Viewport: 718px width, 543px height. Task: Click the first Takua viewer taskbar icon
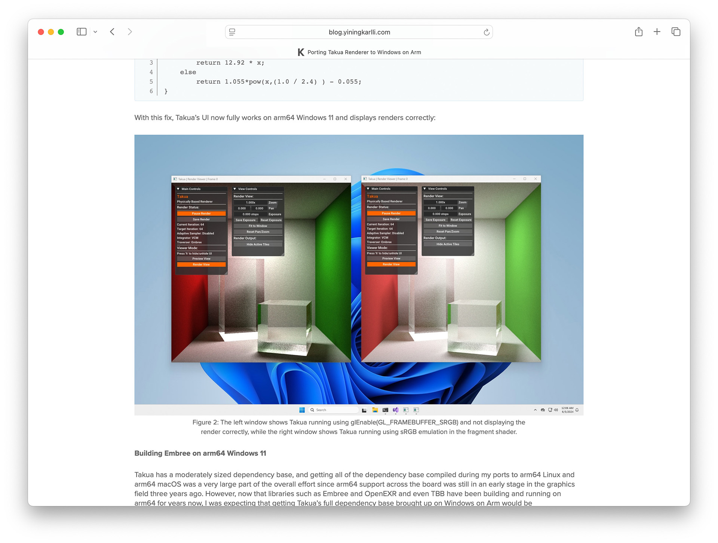click(406, 410)
